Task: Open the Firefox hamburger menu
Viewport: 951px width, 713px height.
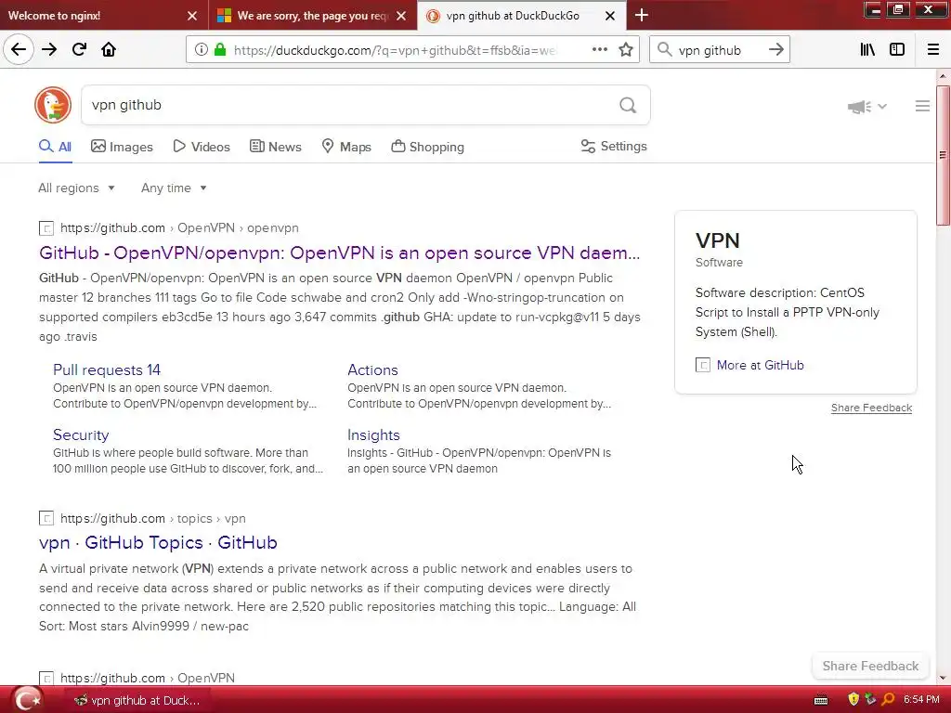Action: point(932,50)
